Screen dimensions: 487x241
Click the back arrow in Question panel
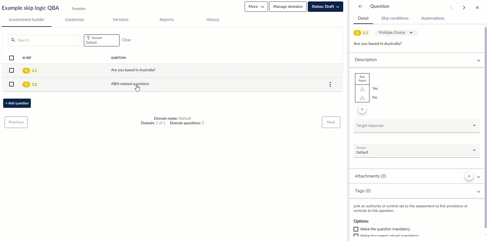360,6
